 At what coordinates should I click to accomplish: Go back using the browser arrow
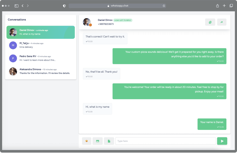pos(22,5)
